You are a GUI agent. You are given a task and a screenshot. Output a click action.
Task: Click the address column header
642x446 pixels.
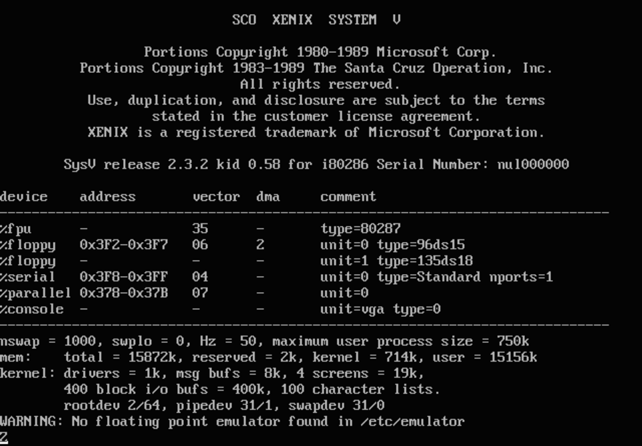pyautogui.click(x=108, y=197)
